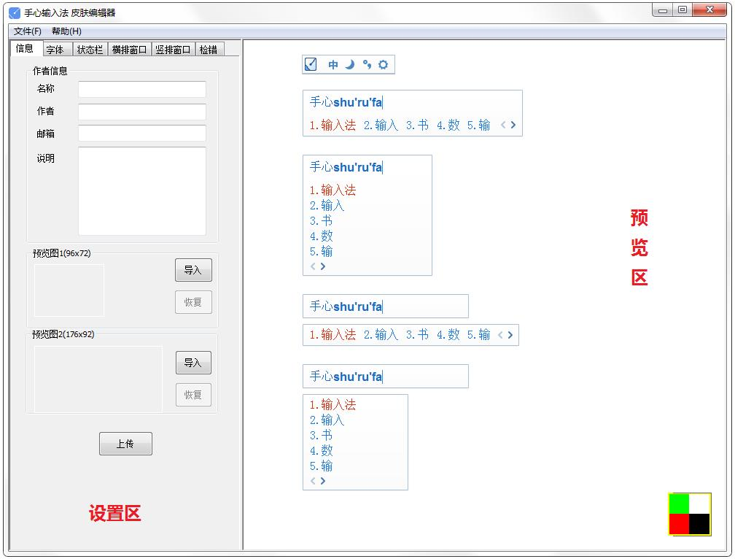Click 导入 button for preview image 2

point(192,363)
